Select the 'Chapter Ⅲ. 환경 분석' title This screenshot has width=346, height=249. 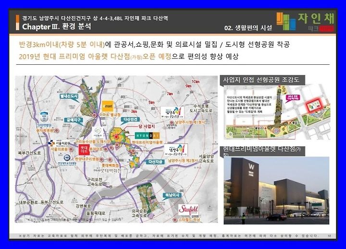57,27
